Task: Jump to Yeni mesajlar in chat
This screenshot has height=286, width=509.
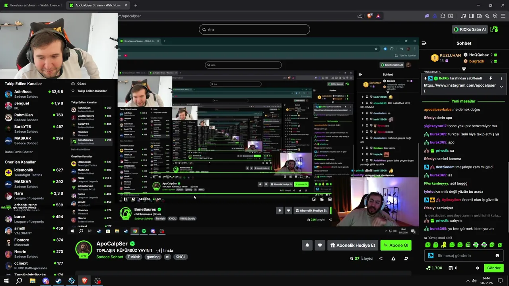Action: pyautogui.click(x=463, y=101)
